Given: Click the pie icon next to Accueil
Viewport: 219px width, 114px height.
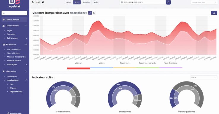Looking at the screenshot, I should tap(43, 2).
